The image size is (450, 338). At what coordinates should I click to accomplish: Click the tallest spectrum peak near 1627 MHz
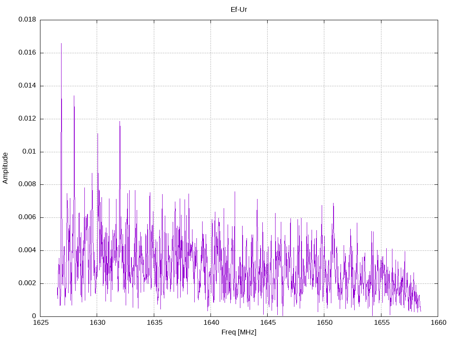click(x=61, y=44)
